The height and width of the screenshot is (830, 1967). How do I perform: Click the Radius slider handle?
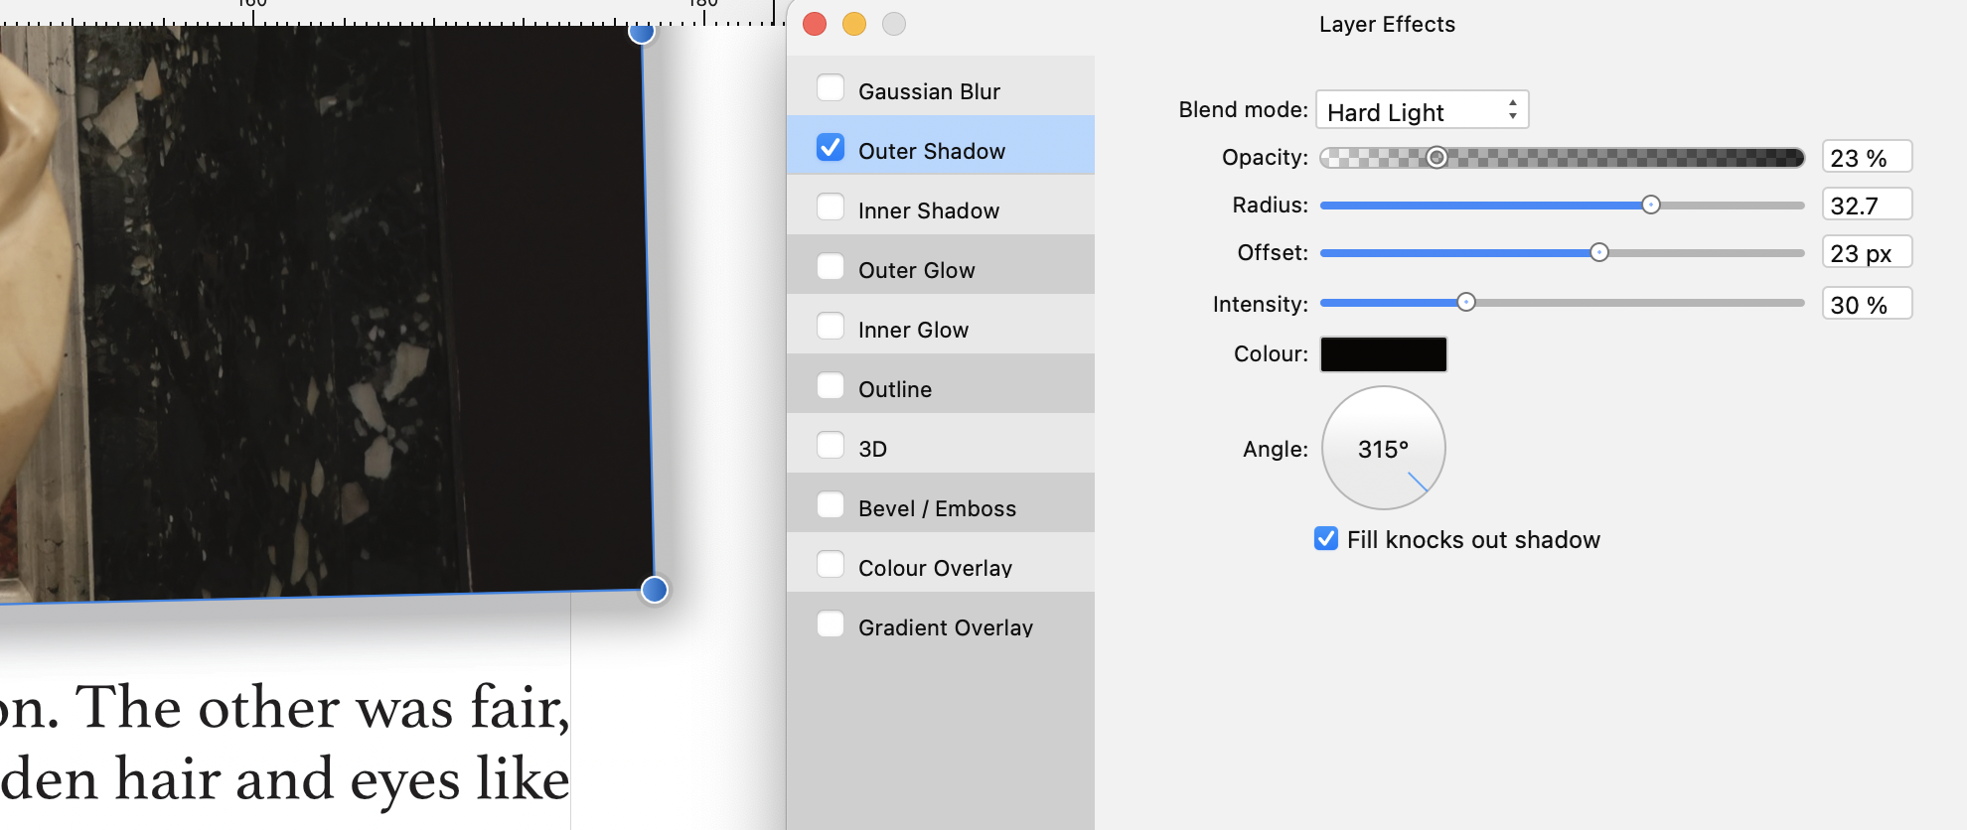[x=1650, y=205]
